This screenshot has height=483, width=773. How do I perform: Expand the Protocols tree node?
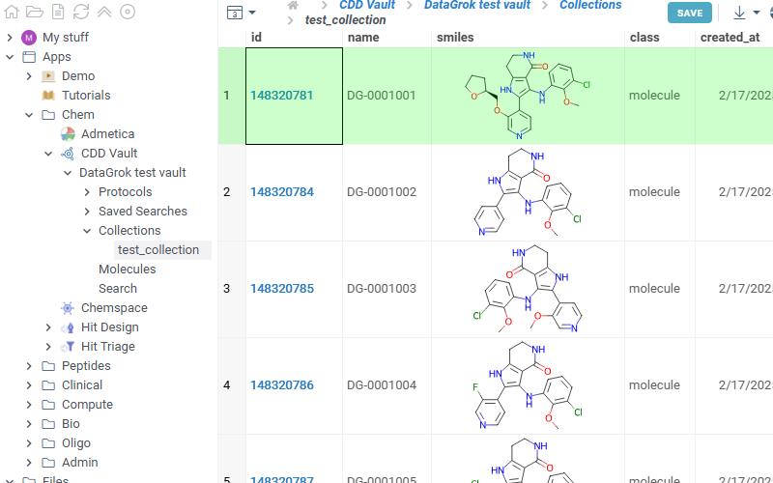coord(87,192)
